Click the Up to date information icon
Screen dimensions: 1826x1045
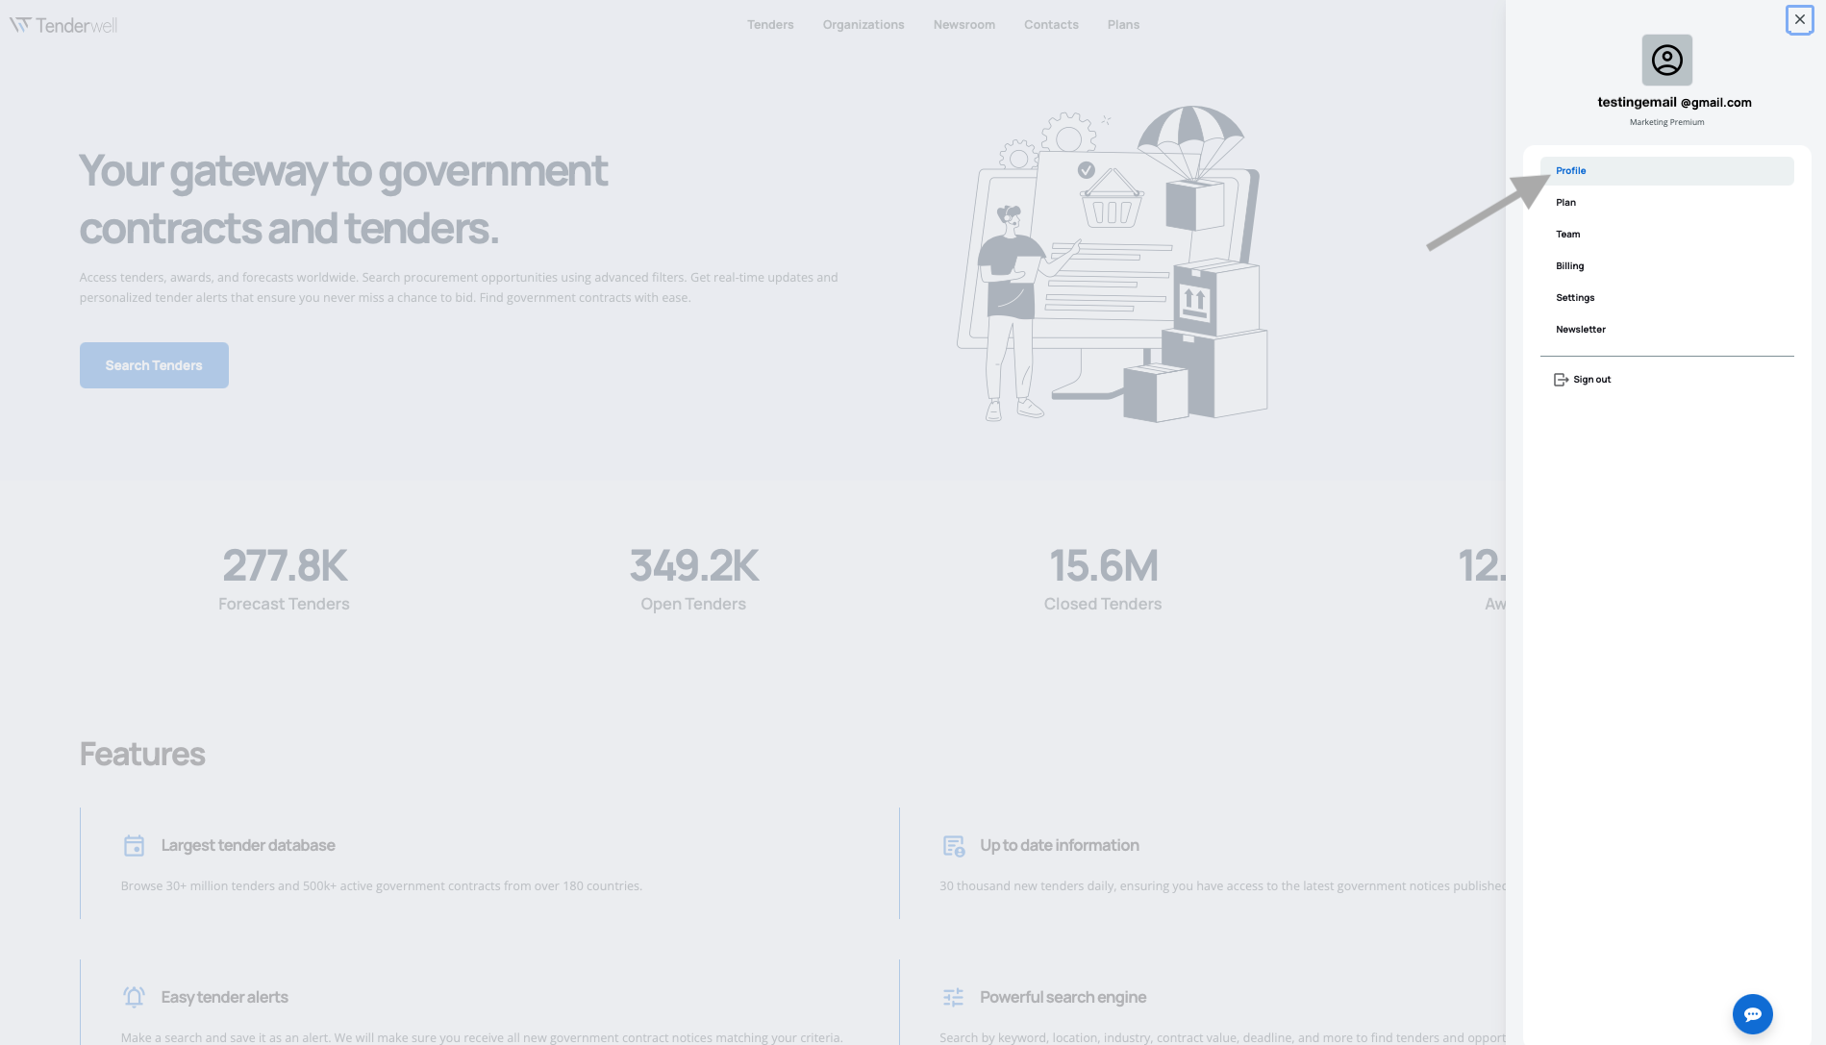coord(953,846)
